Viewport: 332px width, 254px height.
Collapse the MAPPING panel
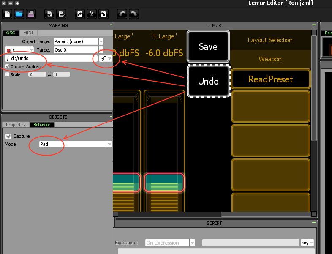point(111,25)
